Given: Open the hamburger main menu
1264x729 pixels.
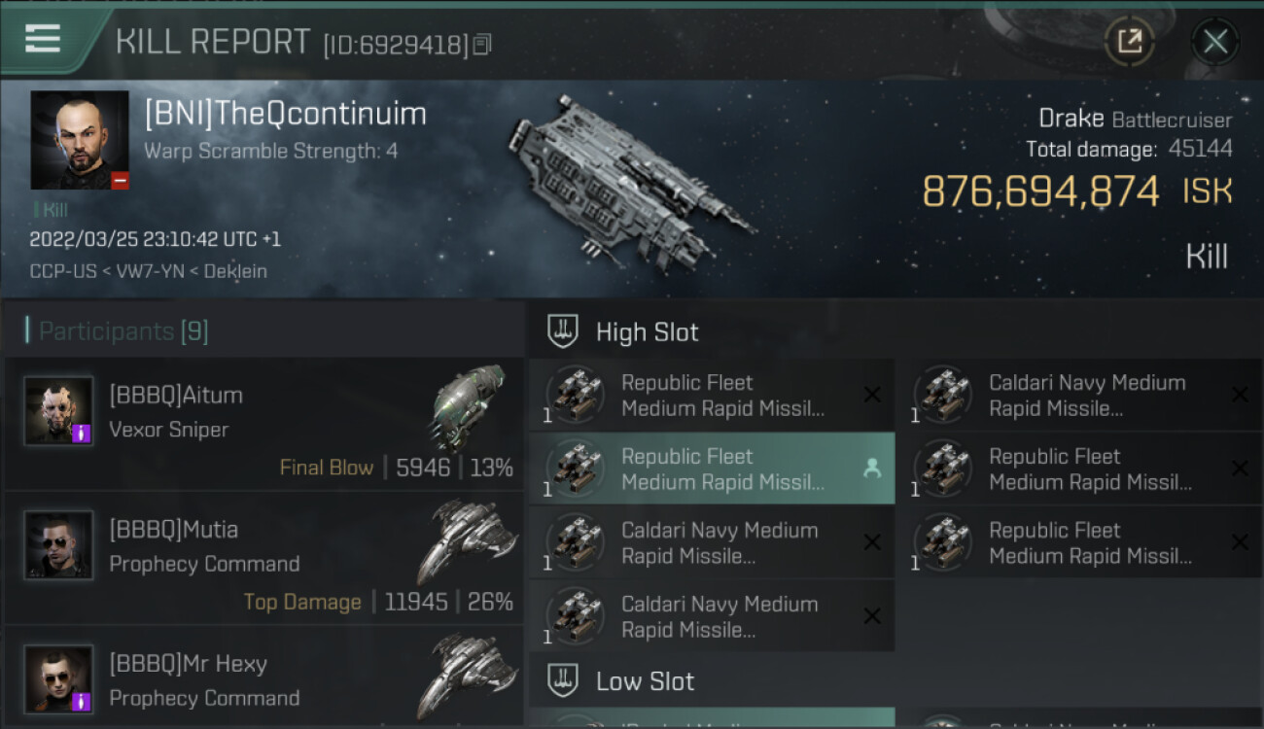Looking at the screenshot, I should pyautogui.click(x=43, y=39).
